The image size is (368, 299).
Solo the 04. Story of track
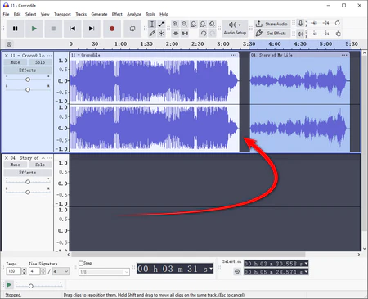point(40,165)
